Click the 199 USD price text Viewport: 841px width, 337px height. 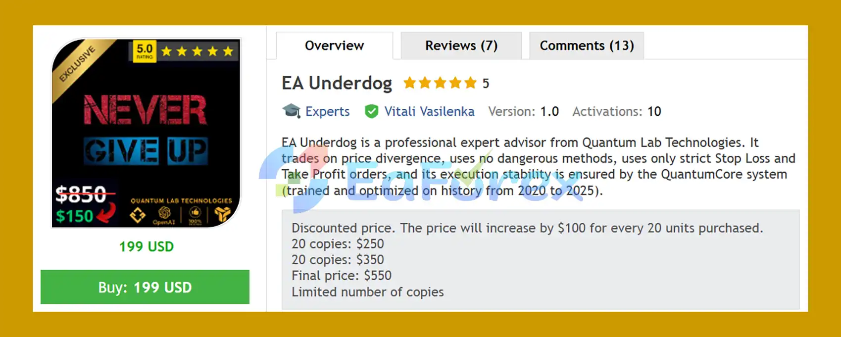tap(146, 246)
